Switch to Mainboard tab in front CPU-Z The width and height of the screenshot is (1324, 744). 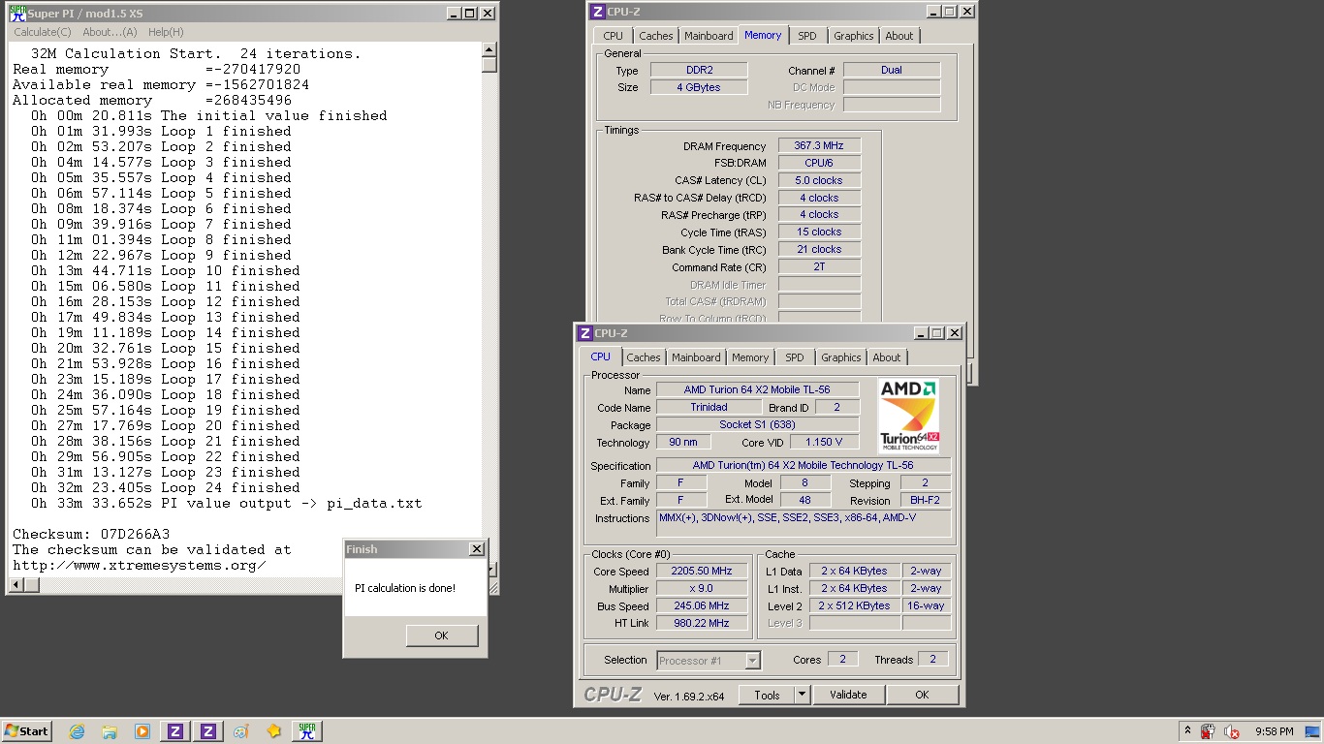[x=696, y=357]
